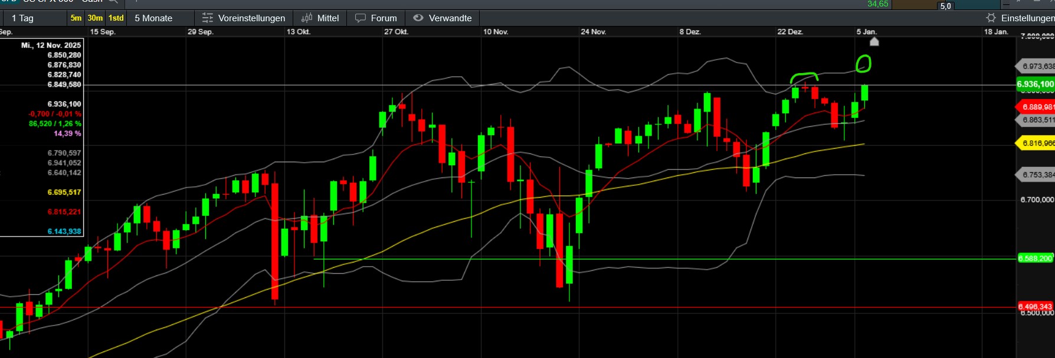Click the Einstellungen button label
1055x358 pixels.
coord(1027,18)
